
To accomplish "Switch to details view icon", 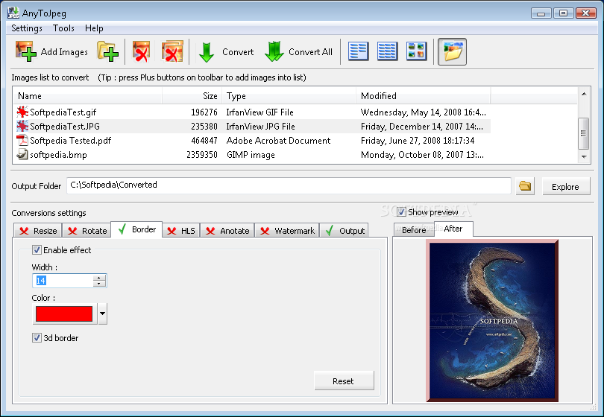I will click(x=388, y=51).
